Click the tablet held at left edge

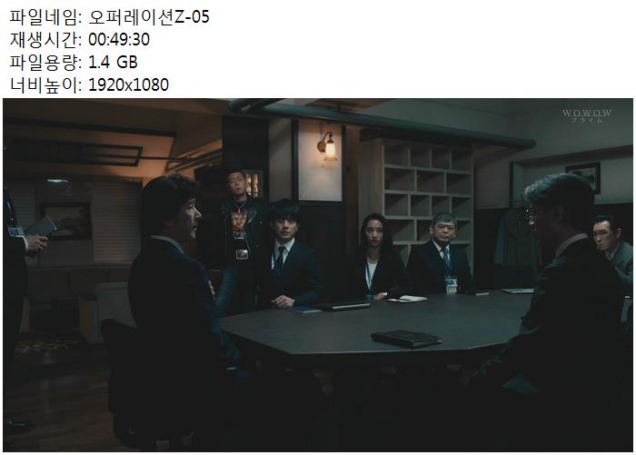click(42, 227)
